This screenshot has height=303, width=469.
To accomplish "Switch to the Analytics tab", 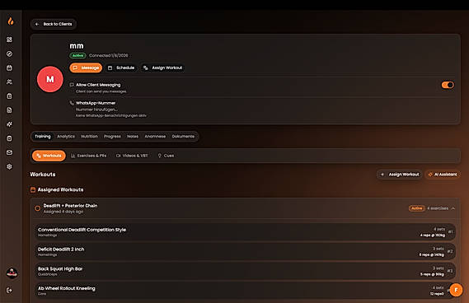I will pos(66,137).
